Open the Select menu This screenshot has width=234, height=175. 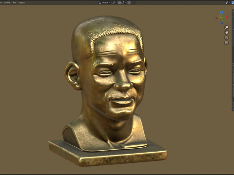pos(7,2)
